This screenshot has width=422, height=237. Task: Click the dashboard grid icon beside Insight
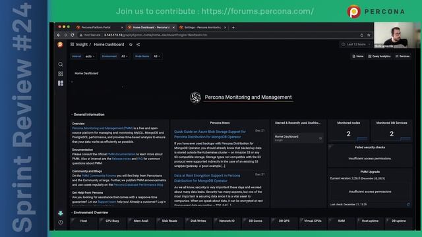[x=72, y=45]
